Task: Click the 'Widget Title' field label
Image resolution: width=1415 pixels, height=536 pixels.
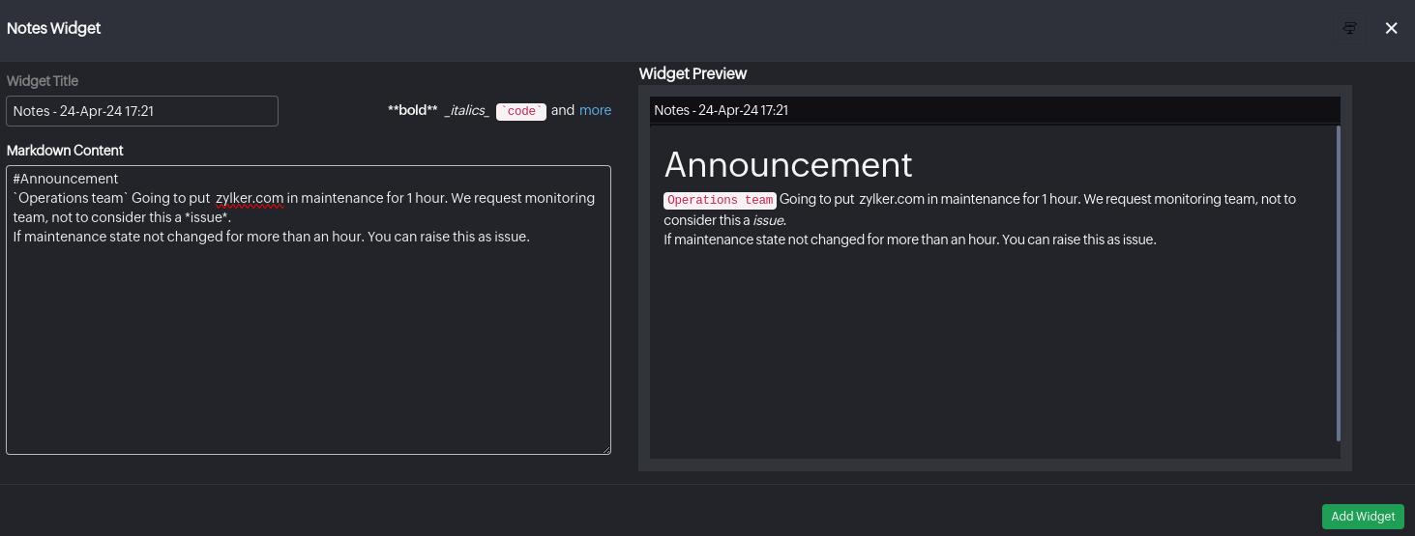Action: (43, 81)
